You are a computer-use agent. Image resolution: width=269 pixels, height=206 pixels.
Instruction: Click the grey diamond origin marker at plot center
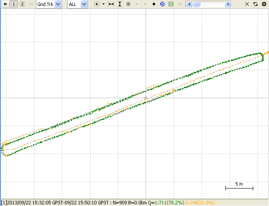[x=146, y=98]
